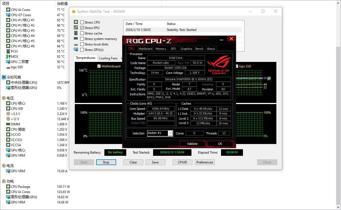Click the 1872 RPM fan speed value

(x=63, y=82)
